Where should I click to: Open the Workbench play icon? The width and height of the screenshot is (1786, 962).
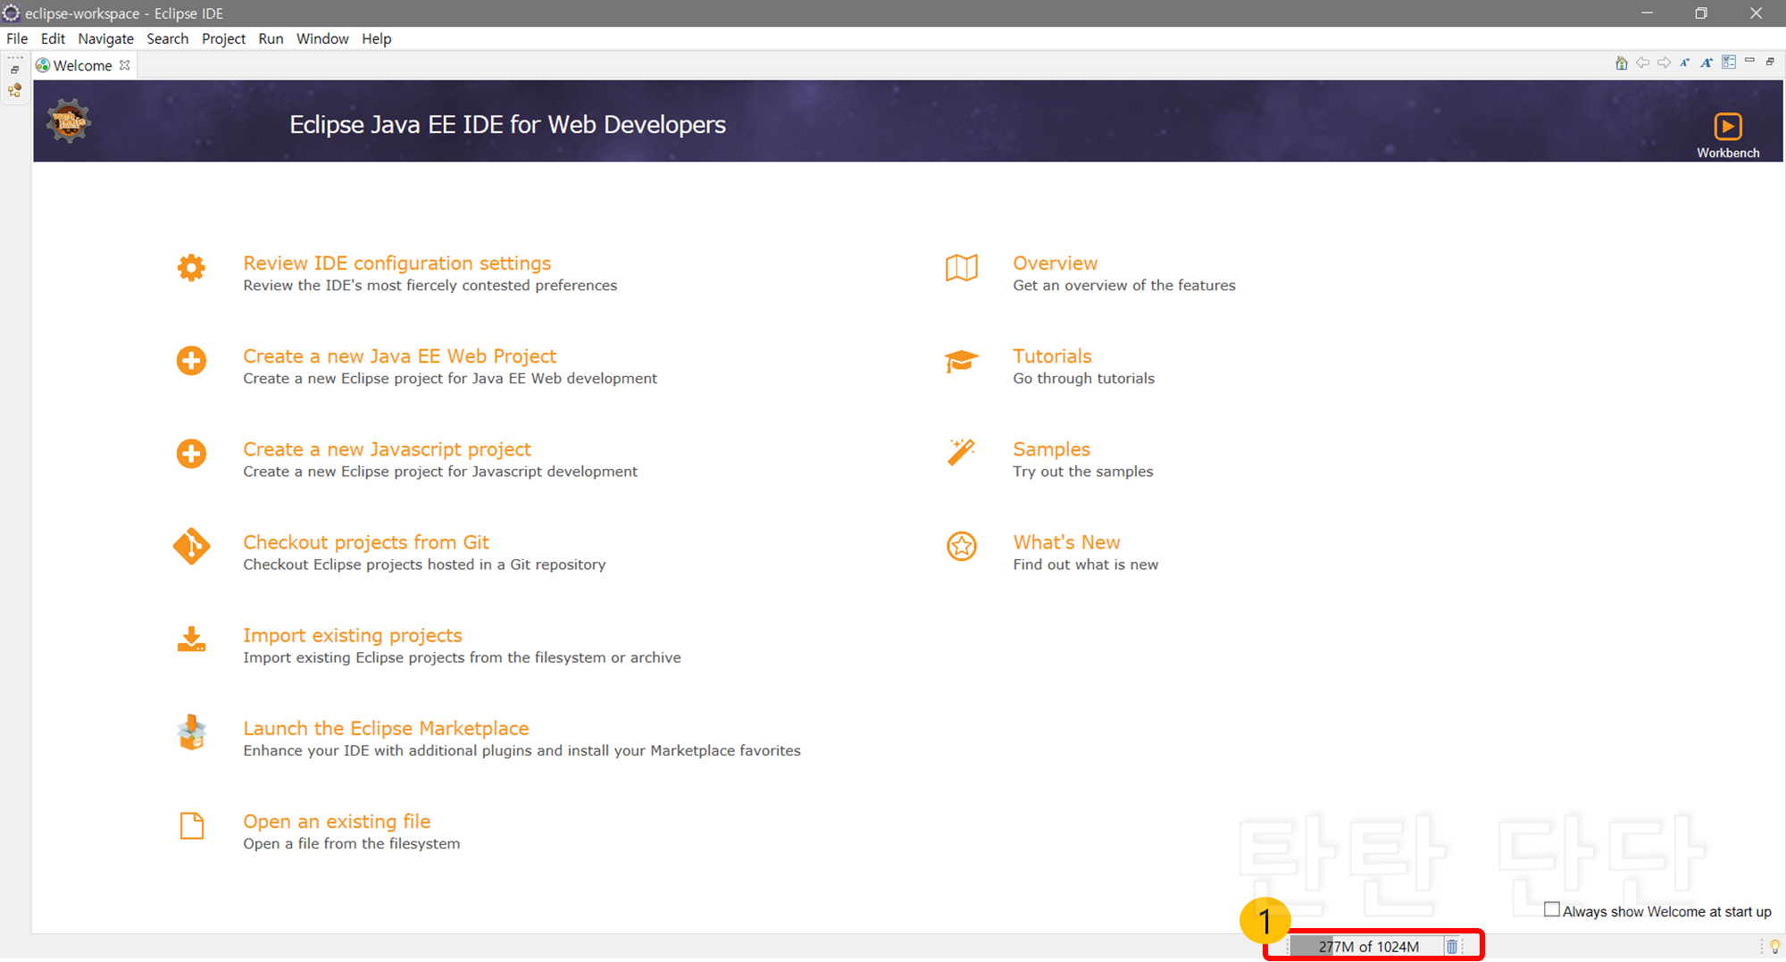pyautogui.click(x=1728, y=126)
